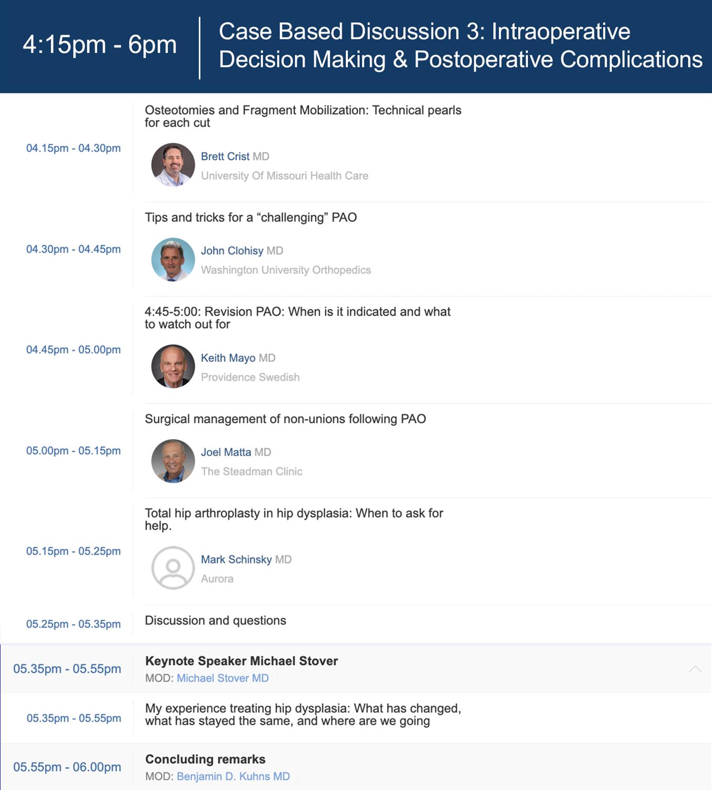Viewport: 712px width, 790px height.
Task: Select the Keynote Speaker Michael Stover heading
Action: tap(242, 661)
